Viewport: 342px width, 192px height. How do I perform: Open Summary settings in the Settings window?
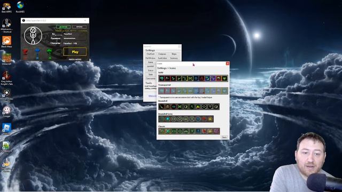[x=174, y=58]
